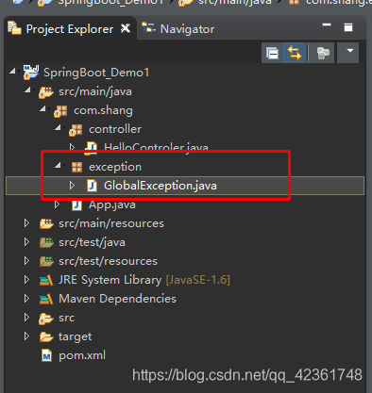Select src/test/resources label
This screenshot has height=393, width=372.
coord(108,261)
